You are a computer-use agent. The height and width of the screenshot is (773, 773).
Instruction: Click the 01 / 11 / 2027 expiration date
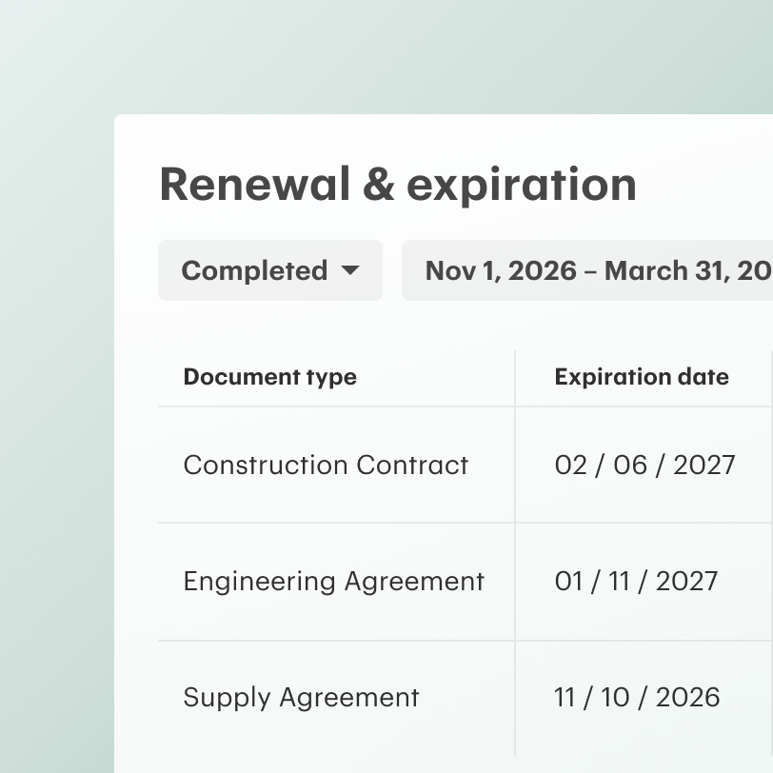coord(636,582)
